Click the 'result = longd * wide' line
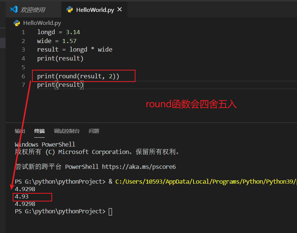The image size is (297, 233). coord(75,50)
